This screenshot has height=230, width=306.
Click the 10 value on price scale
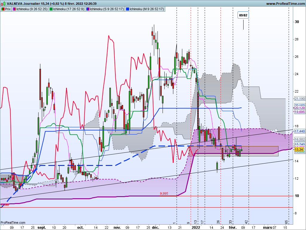click(x=297, y=196)
